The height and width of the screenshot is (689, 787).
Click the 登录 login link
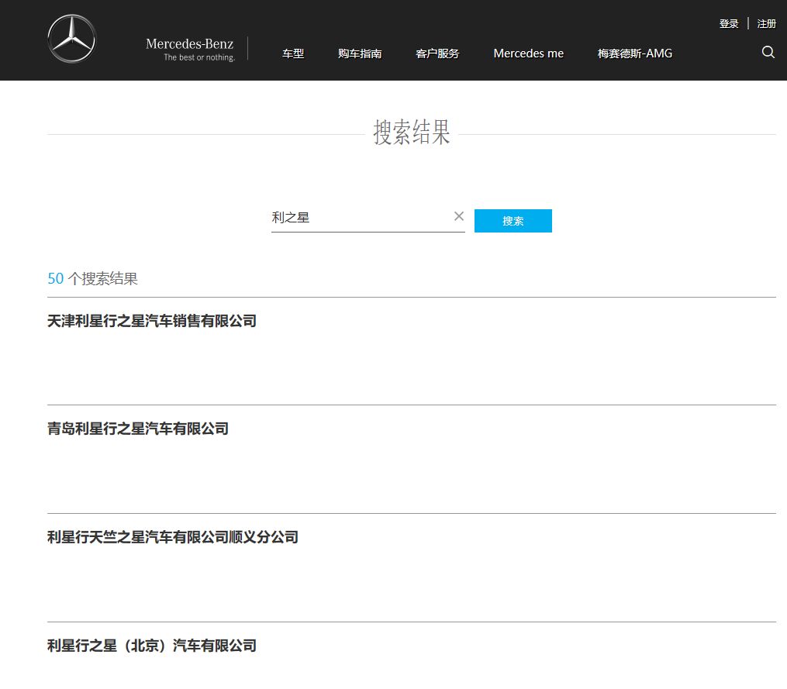point(729,23)
